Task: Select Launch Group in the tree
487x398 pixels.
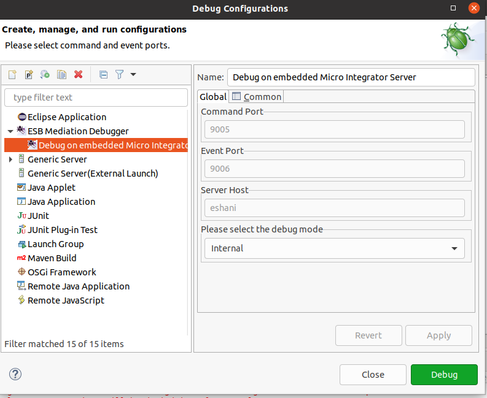Action: point(56,244)
